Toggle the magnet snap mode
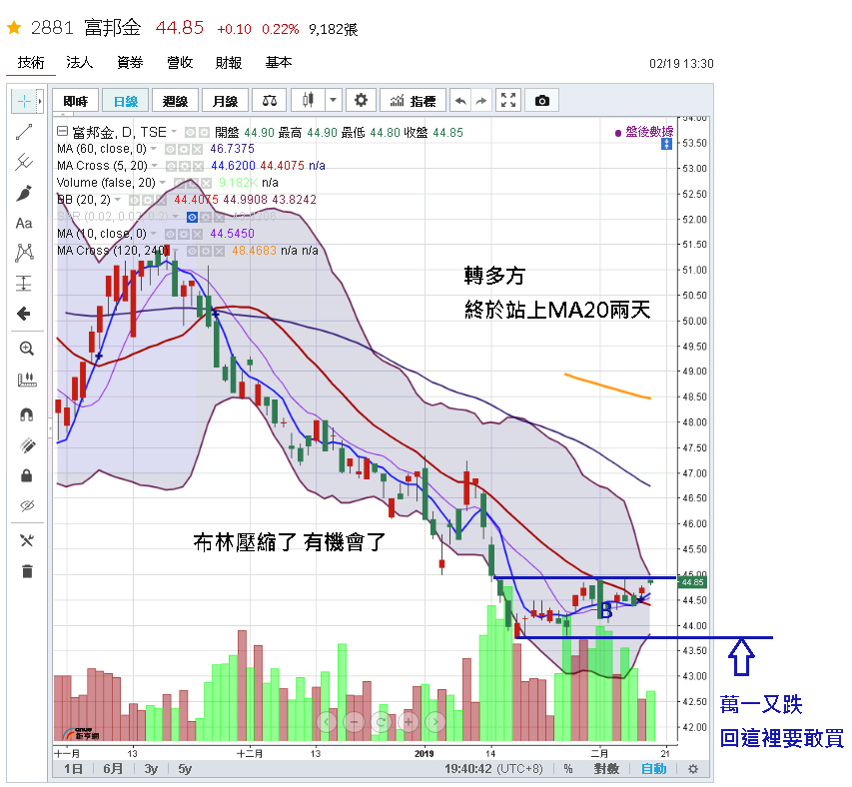Viewport: 852px width, 787px height. pos(27,414)
